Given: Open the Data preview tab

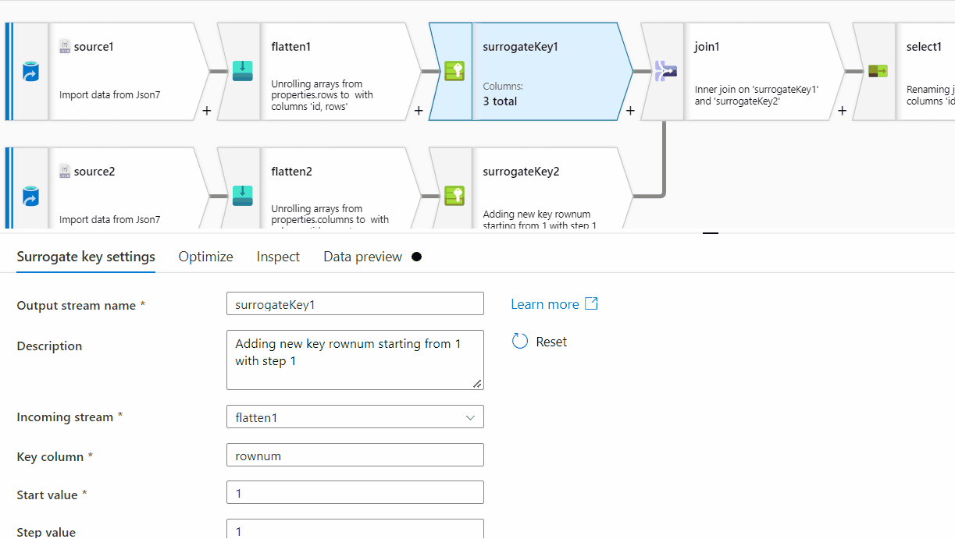Looking at the screenshot, I should (x=362, y=257).
